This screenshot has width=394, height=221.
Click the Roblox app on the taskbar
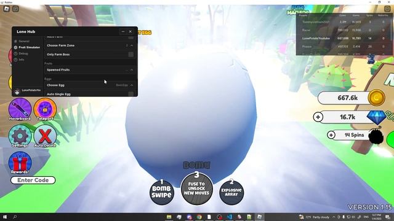tap(260, 217)
